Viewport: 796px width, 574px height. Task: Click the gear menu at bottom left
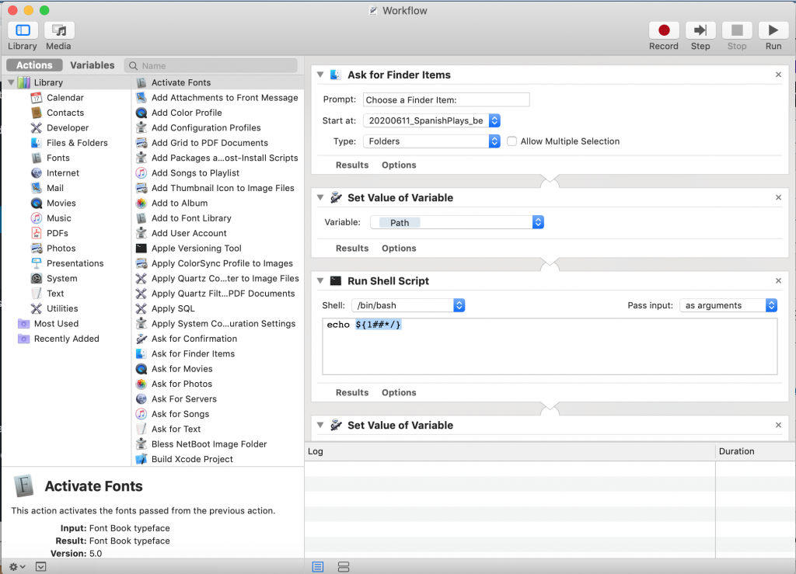pyautogui.click(x=17, y=566)
